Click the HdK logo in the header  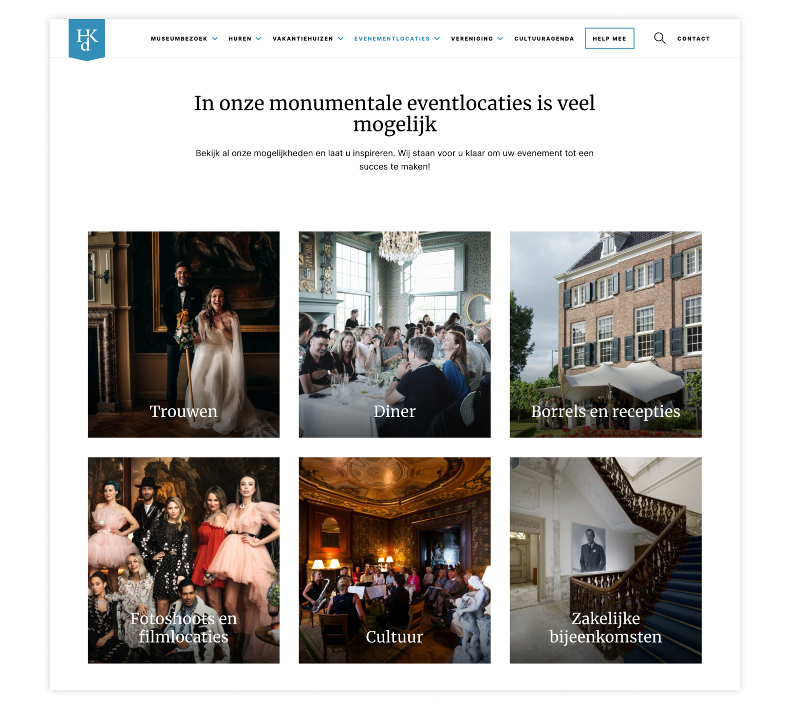[87, 40]
